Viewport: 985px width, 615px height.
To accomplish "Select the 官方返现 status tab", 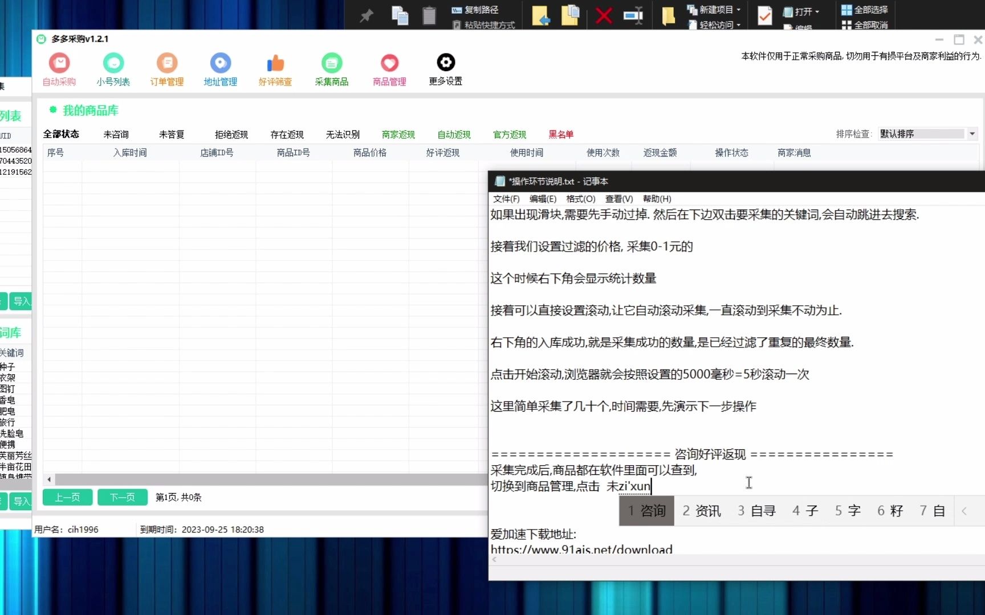I will coord(510,134).
